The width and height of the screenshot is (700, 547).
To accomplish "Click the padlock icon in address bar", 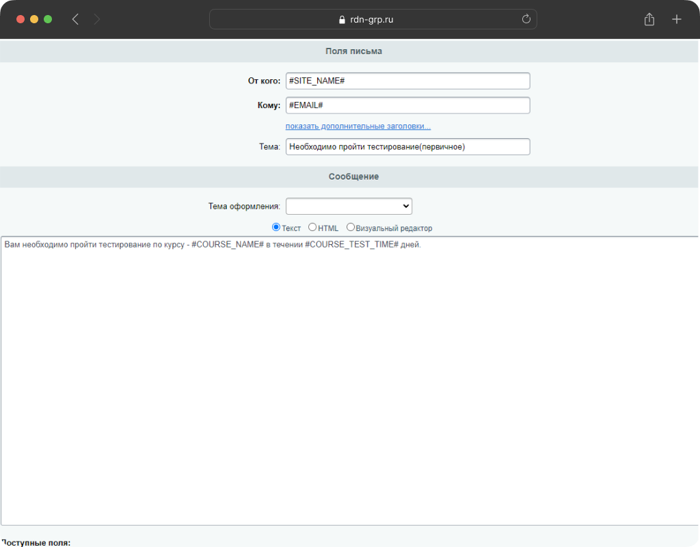I will [342, 20].
